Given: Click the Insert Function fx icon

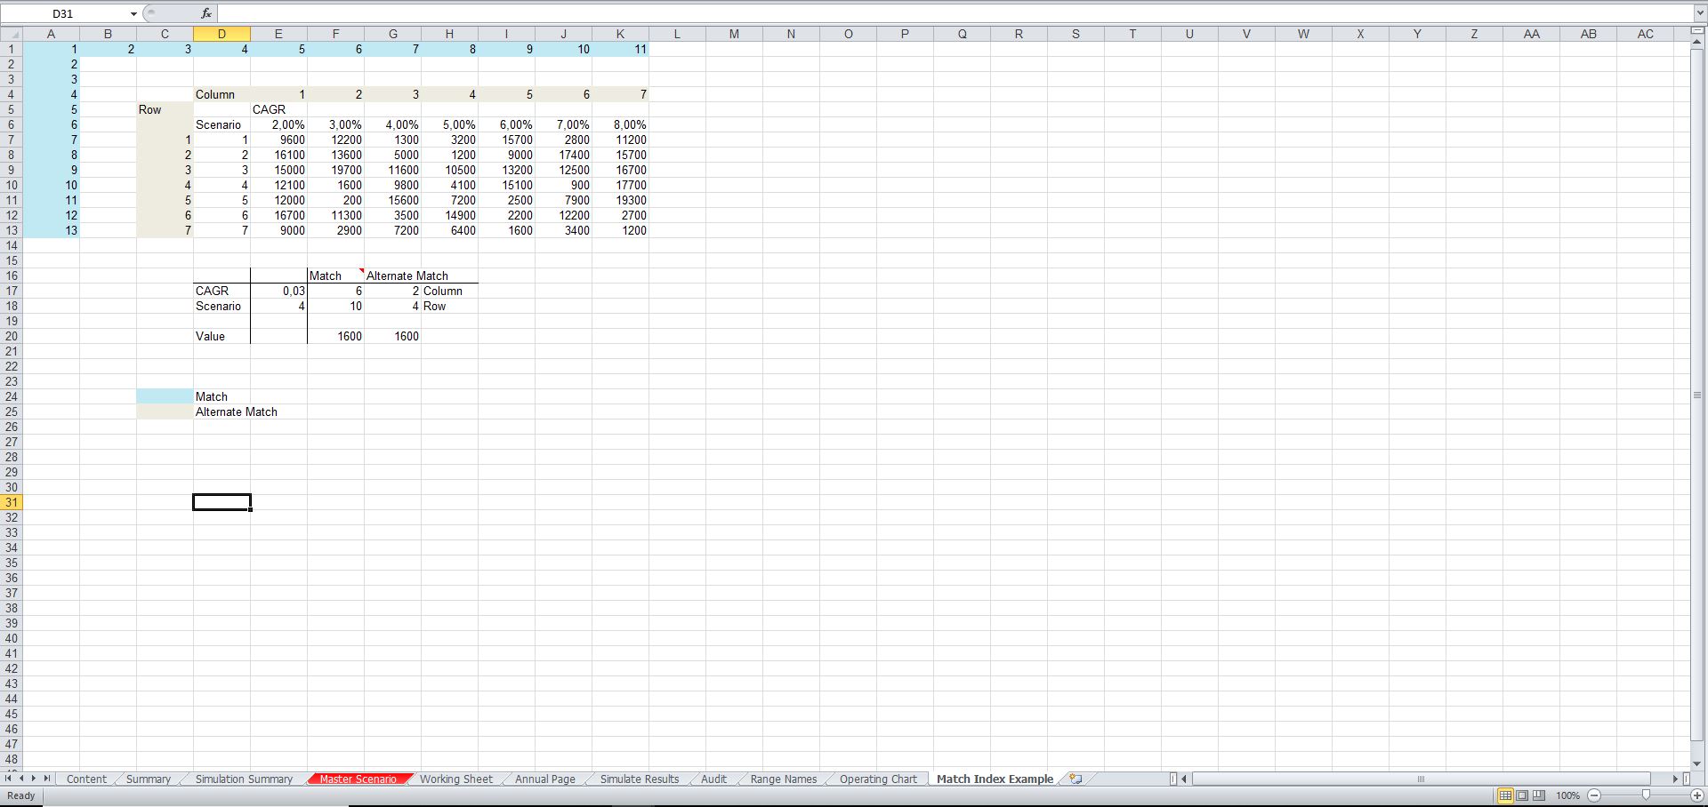Looking at the screenshot, I should click(x=206, y=13).
